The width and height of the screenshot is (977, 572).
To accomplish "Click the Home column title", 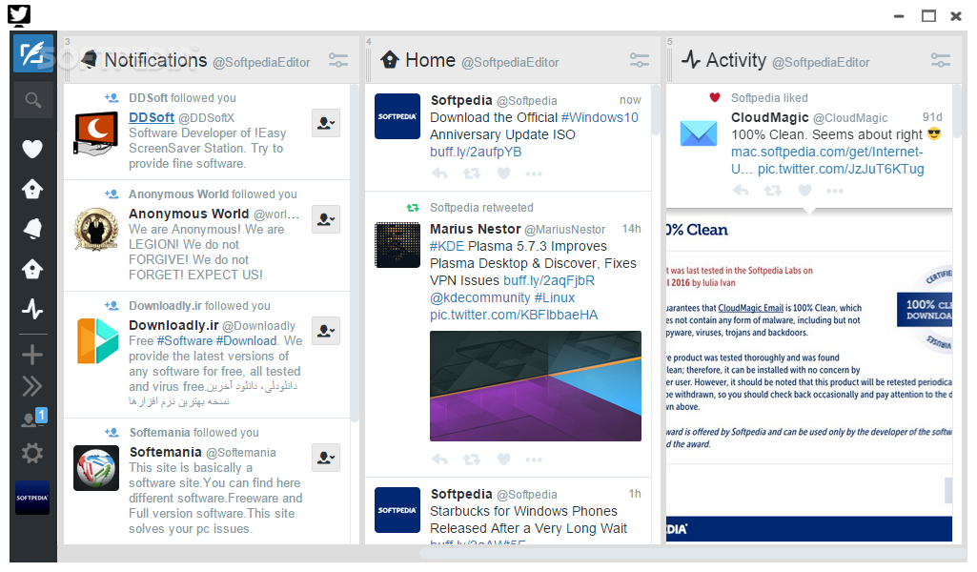I will pos(430,60).
